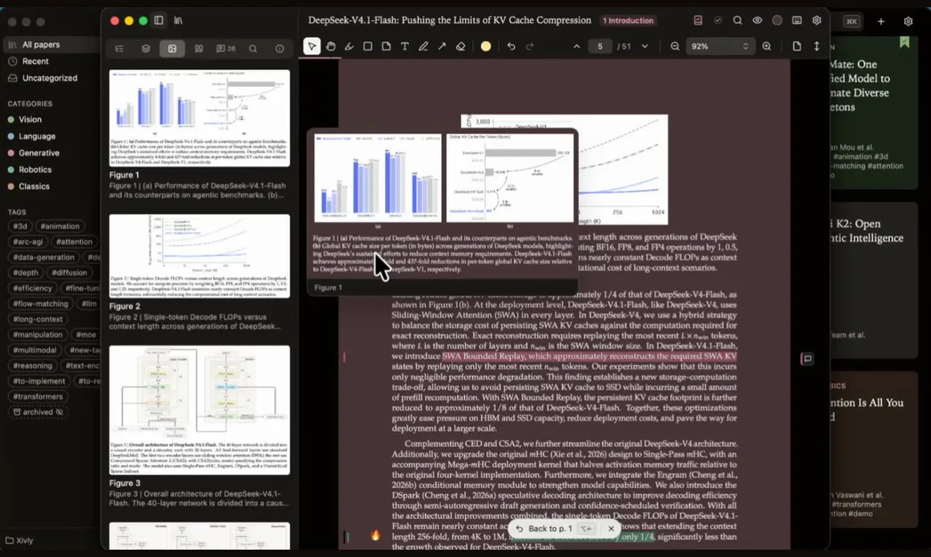Go to the next page with down chevron
Screen dimensions: 931x557
pos(644,46)
